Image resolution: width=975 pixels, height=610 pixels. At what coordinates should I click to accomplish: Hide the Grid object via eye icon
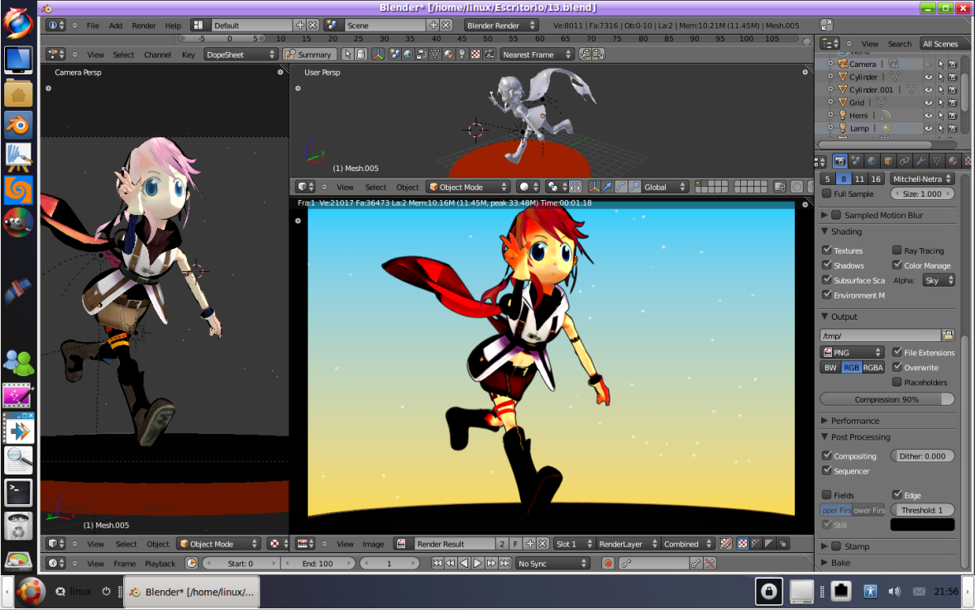(x=929, y=102)
